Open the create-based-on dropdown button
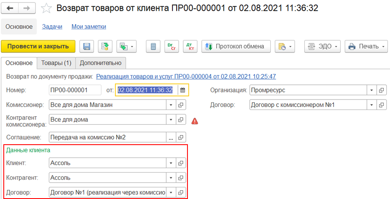This screenshot has height=199, width=390. (126, 46)
